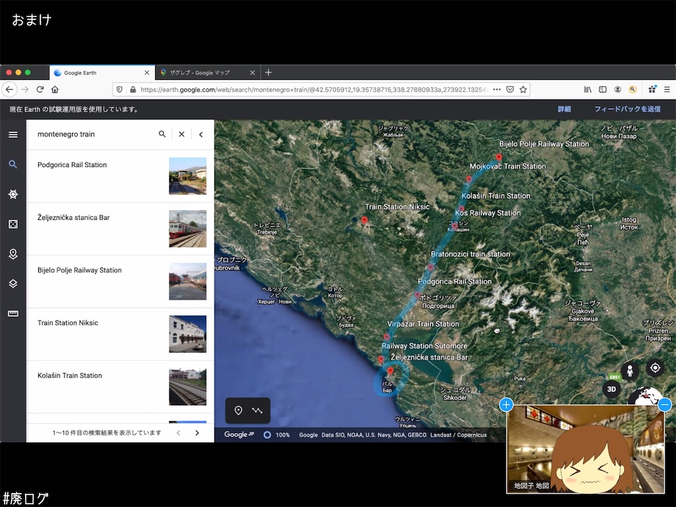The width and height of the screenshot is (676, 507).
Task: Click the Kolašin Train Station thumbnail
Action: point(187,387)
